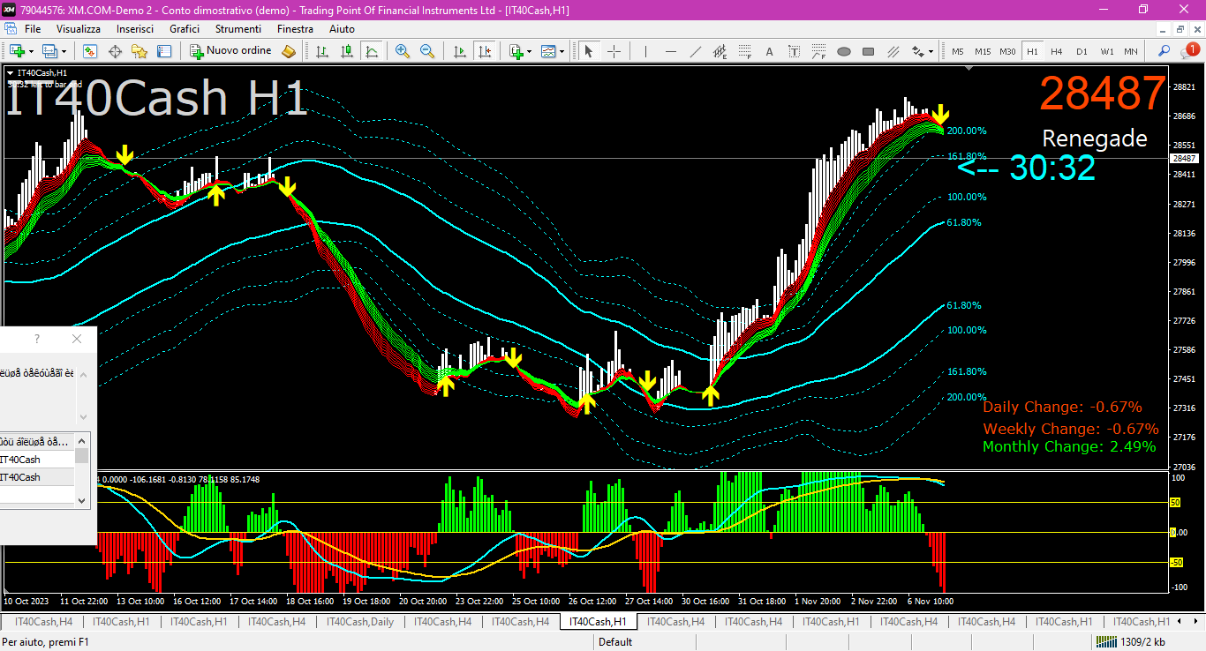
Task: Toggle chart auto scroll
Action: pos(460,51)
